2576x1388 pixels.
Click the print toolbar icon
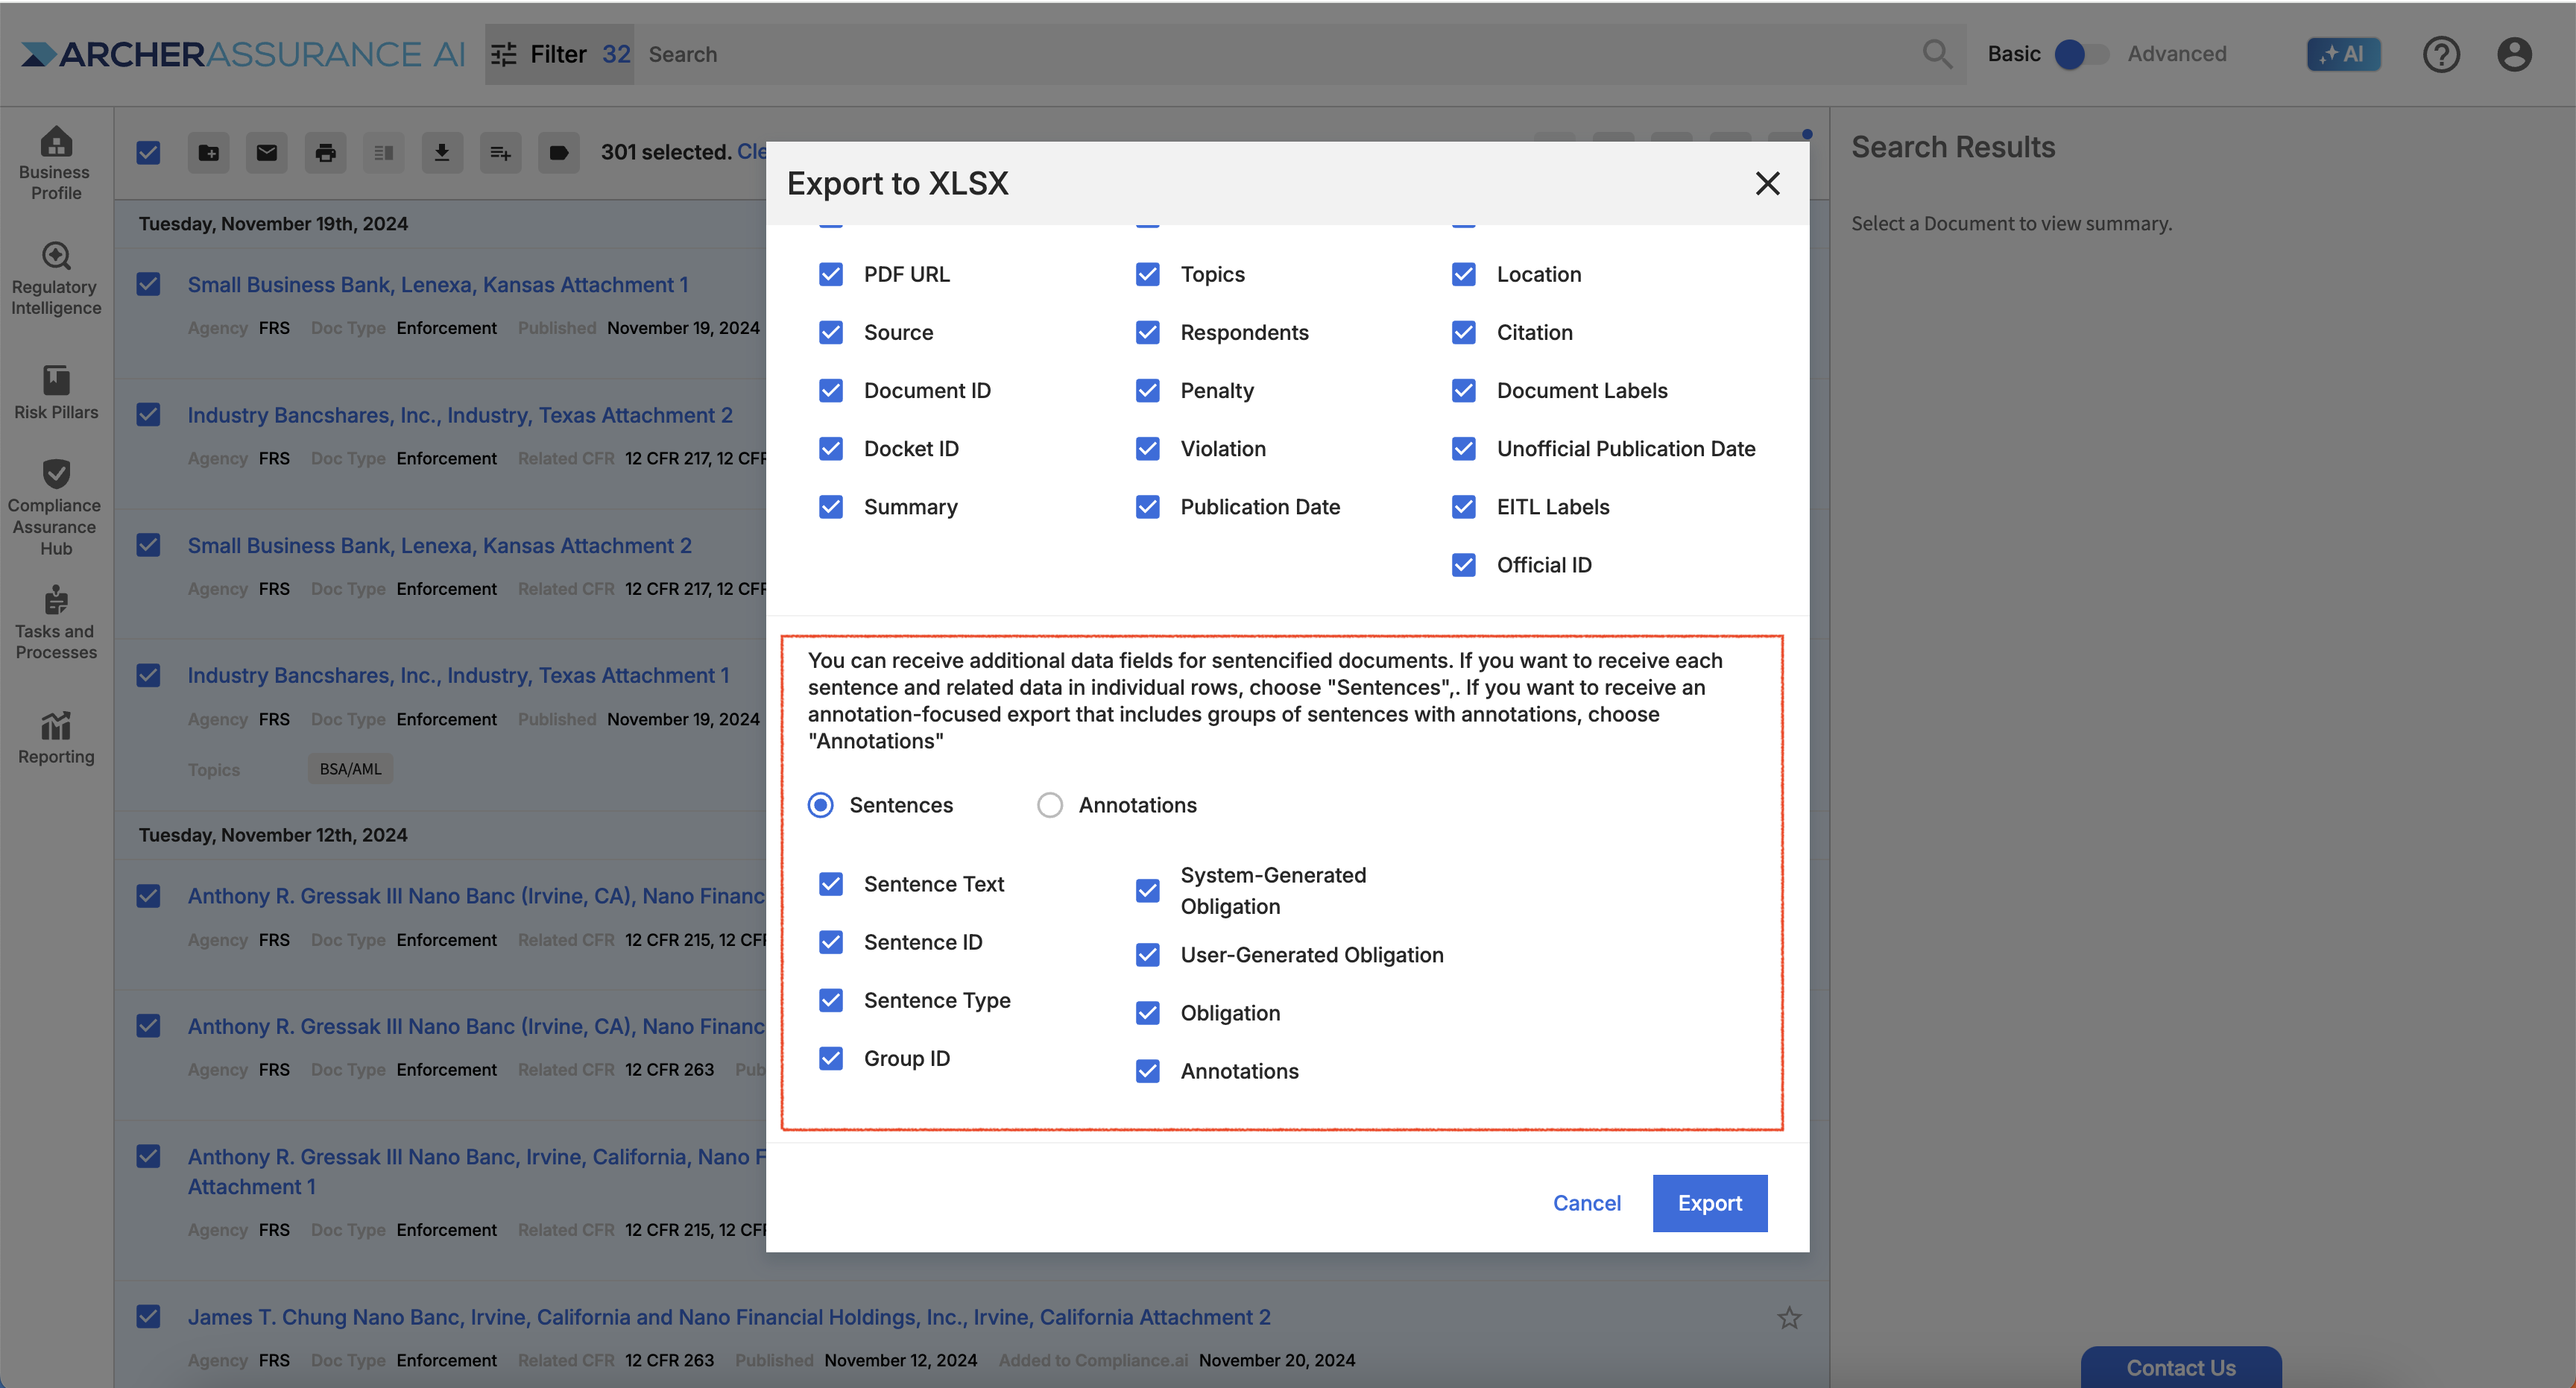point(325,152)
